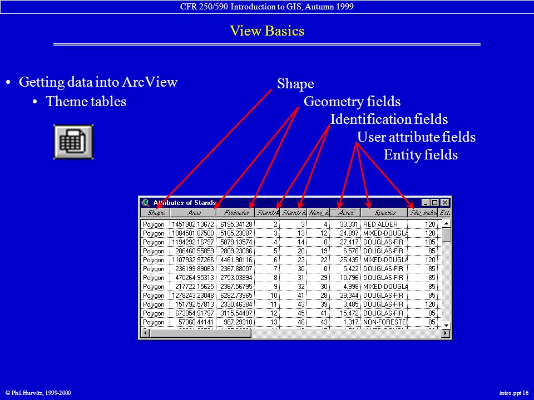The height and width of the screenshot is (400, 534).
Task: Click the Entity fields label
Action: pos(421,154)
